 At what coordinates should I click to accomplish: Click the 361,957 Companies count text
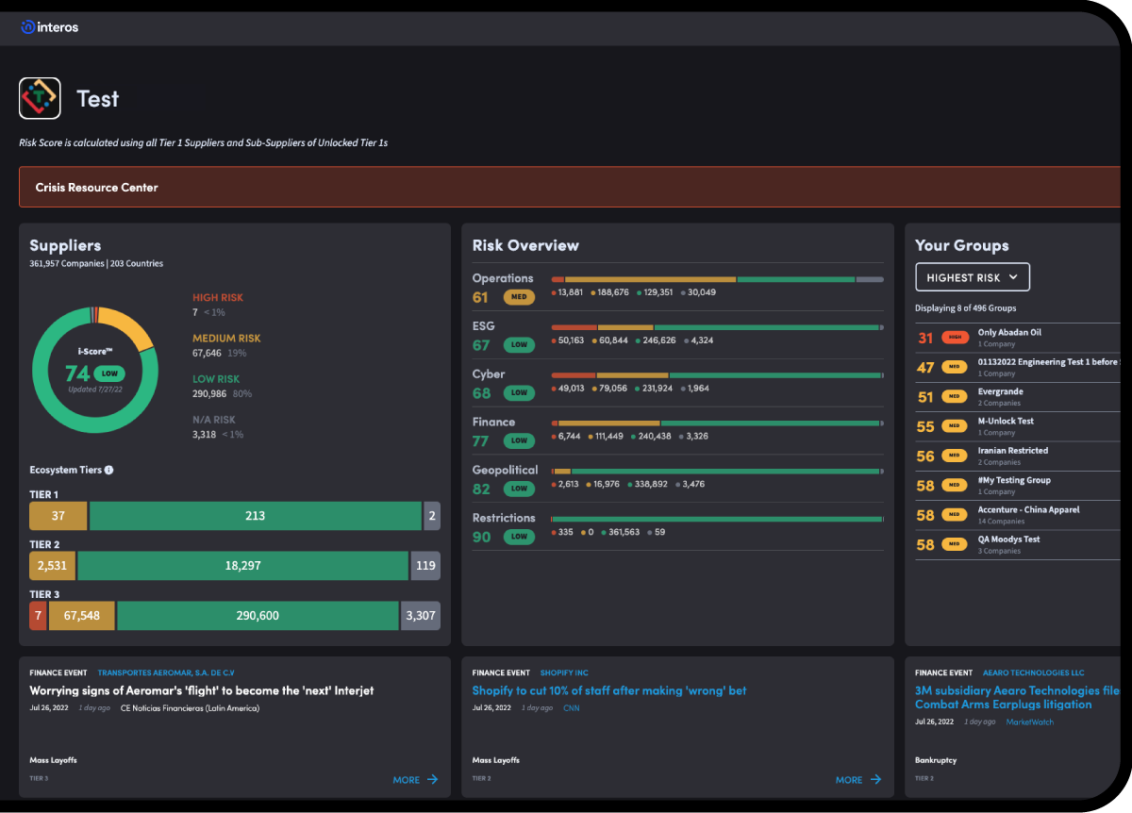click(x=66, y=264)
